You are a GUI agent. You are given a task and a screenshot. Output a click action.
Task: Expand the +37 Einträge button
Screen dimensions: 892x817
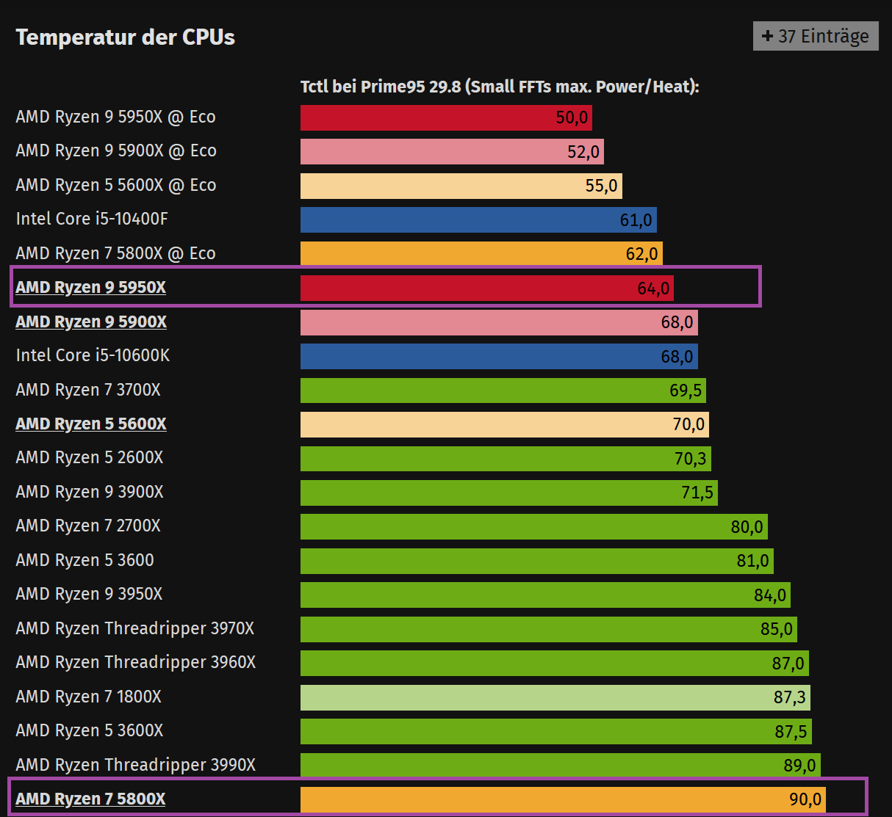coord(816,36)
